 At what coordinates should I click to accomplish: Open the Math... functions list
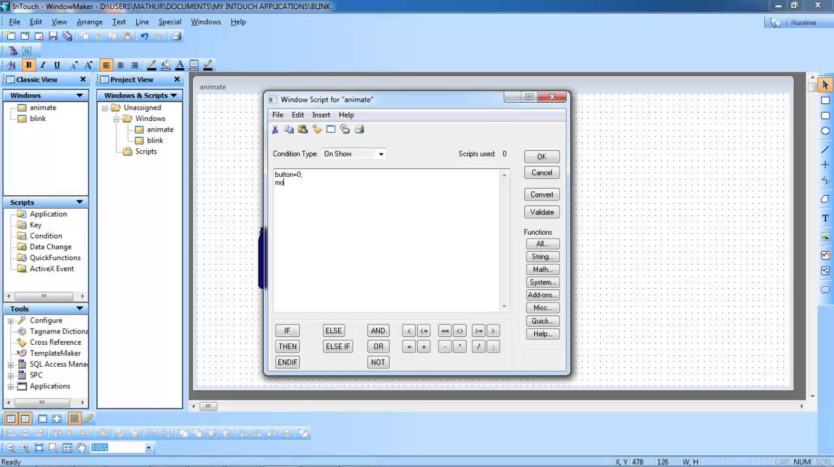pyautogui.click(x=543, y=269)
